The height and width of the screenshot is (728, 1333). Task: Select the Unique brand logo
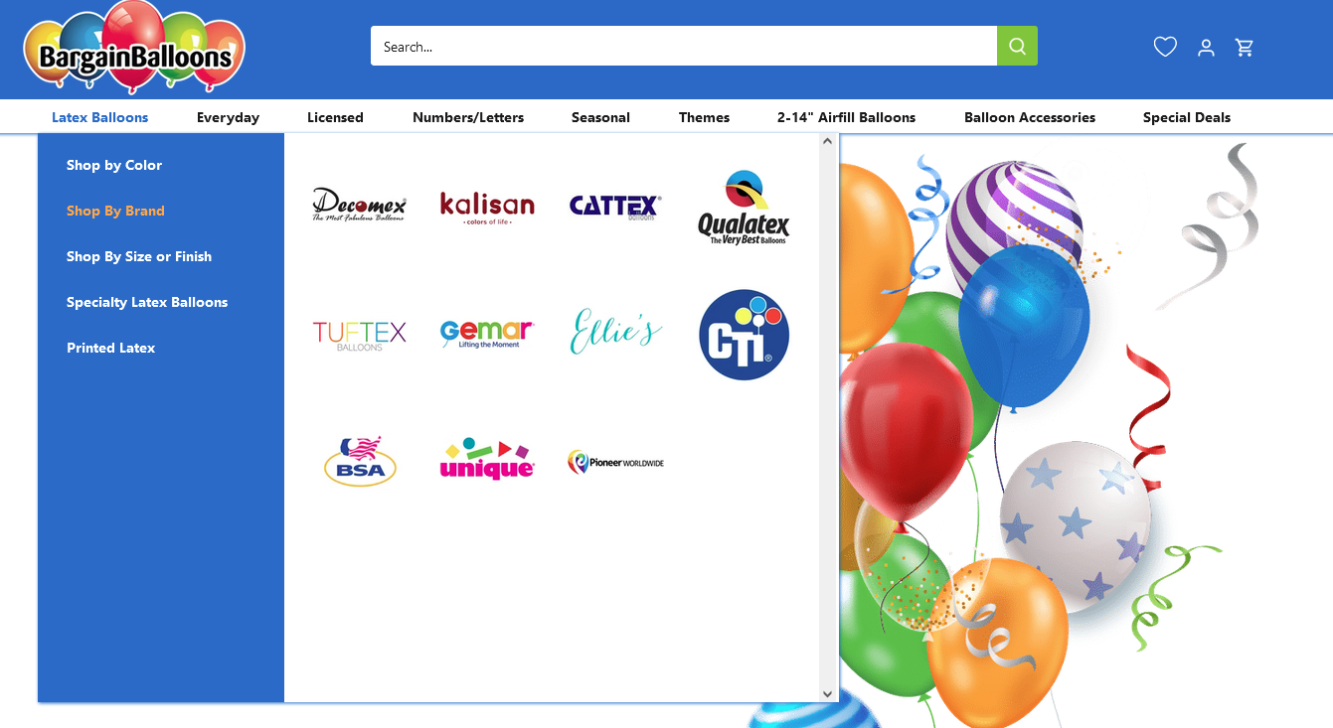487,461
